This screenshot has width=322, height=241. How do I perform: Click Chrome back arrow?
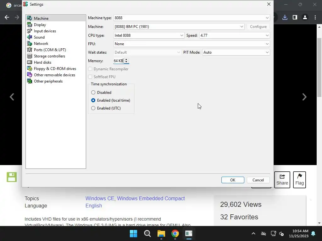point(7,17)
